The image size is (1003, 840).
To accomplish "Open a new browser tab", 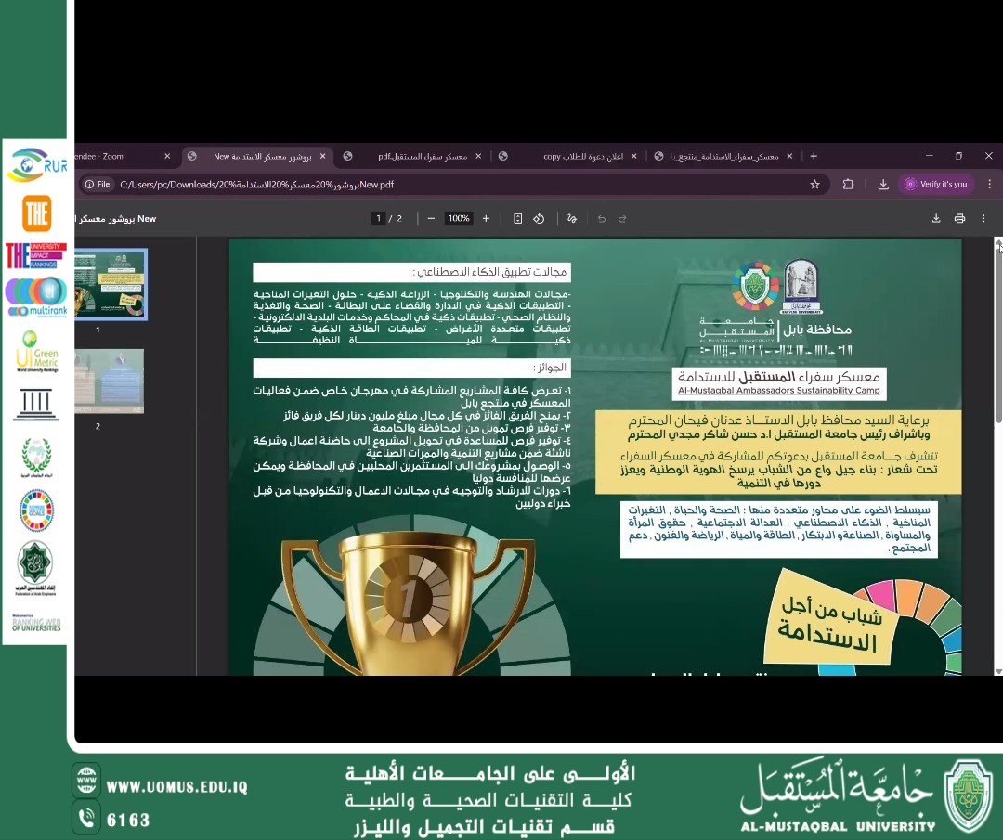I will 814,156.
